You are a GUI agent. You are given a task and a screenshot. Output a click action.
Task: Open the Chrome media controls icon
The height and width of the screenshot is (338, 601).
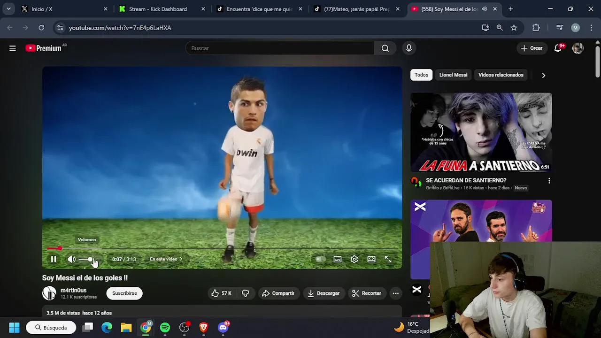pyautogui.click(x=559, y=28)
